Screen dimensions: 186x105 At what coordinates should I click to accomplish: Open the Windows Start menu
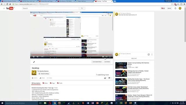pyautogui.click(x=2, y=103)
